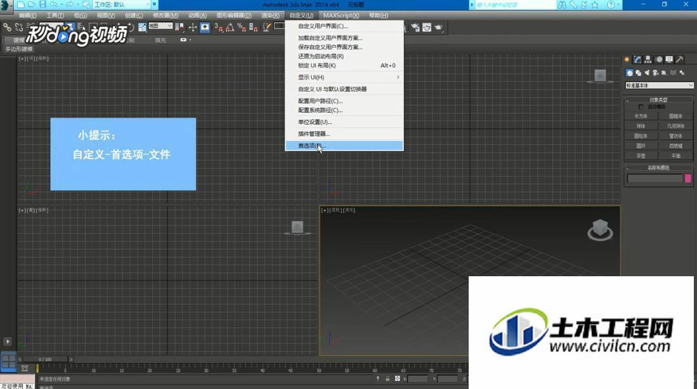Viewport: 697px width, 389px height.
Task: Click the Select and Move cross-arrows icon
Action: pos(192,27)
